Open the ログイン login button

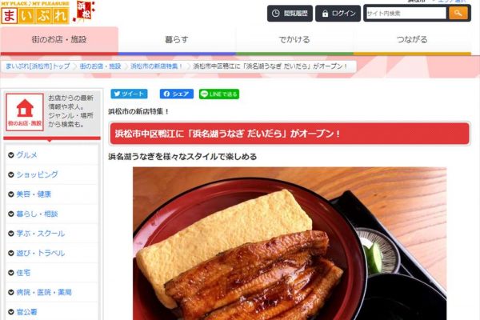point(338,14)
